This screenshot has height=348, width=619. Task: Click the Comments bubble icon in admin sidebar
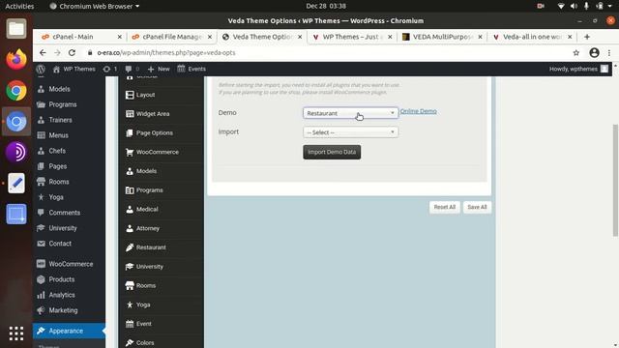[x=41, y=213]
